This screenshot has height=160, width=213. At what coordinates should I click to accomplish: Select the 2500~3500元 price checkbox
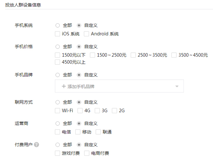pos(133,55)
